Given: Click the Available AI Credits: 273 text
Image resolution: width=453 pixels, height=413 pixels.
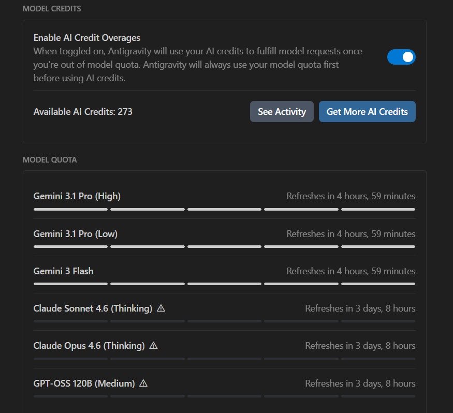Looking at the screenshot, I should [83, 112].
